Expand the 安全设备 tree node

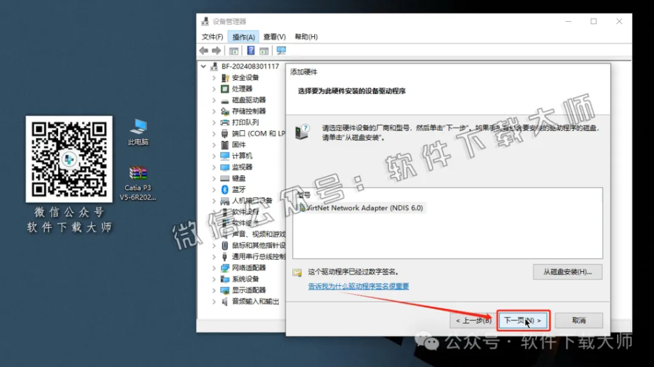click(214, 78)
